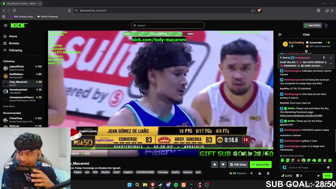This screenshot has height=189, width=336.
Task: Expand the pinned CHAT RULES message
Action: (x=331, y=63)
